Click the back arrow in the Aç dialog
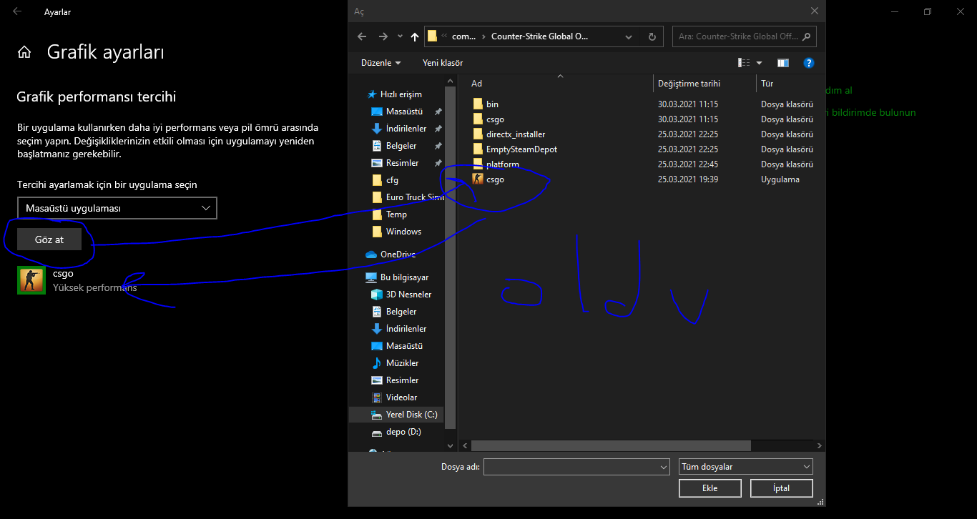Screen dimensions: 977x519 [362, 36]
